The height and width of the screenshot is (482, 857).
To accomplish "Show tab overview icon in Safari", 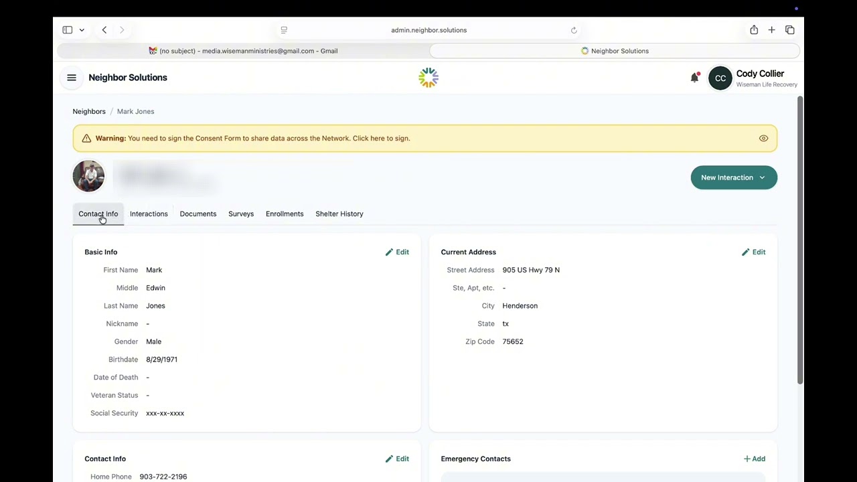I will click(x=790, y=30).
